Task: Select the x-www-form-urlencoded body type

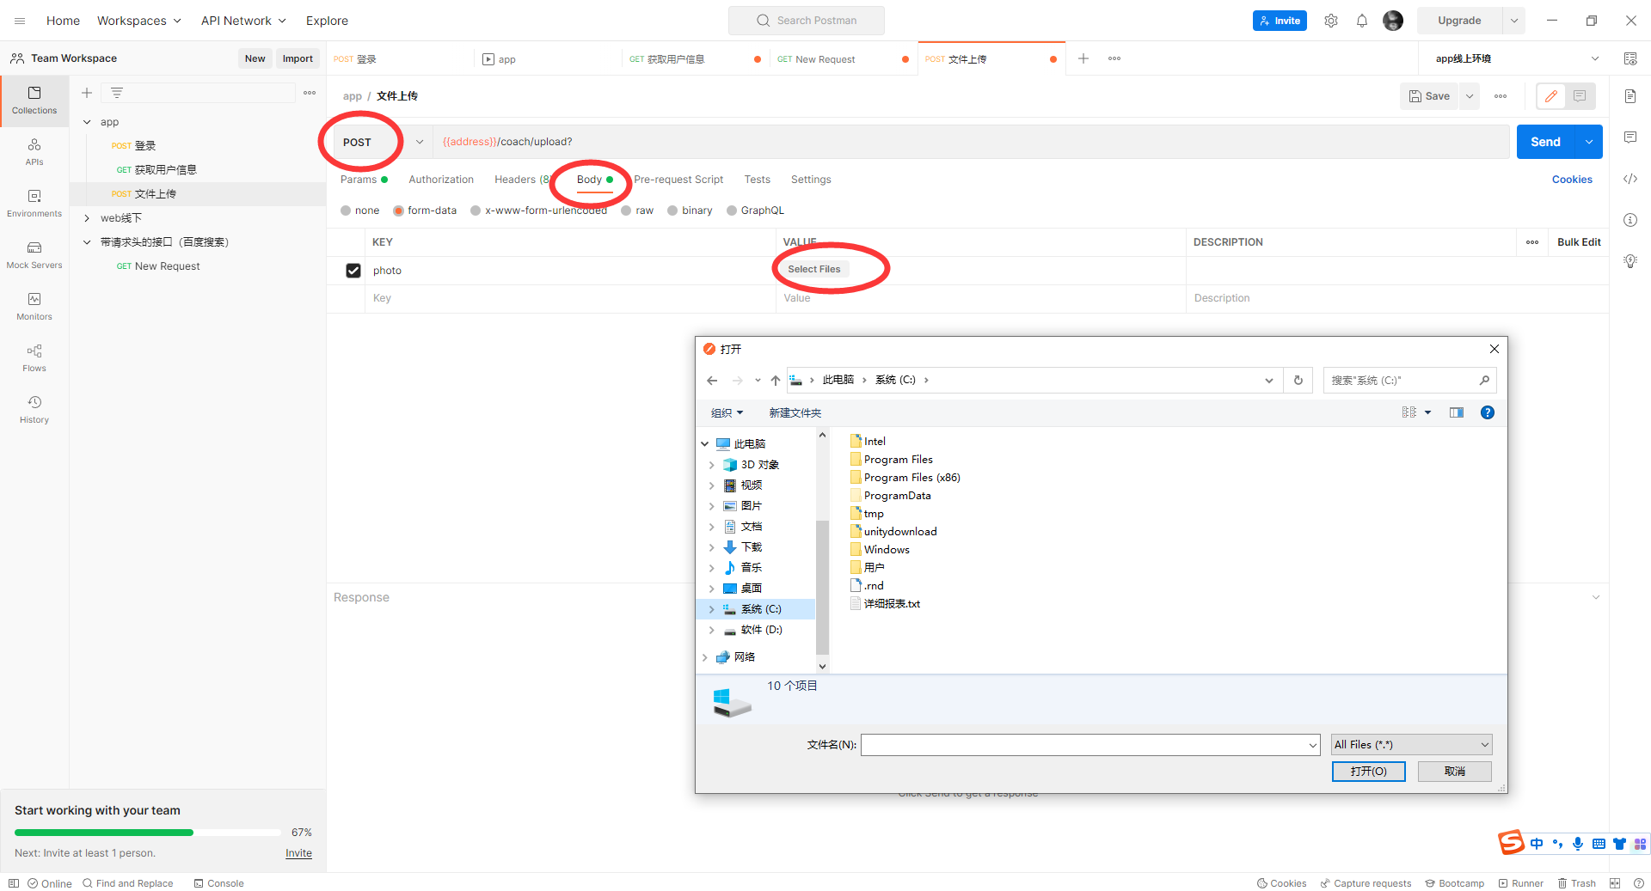Action: (476, 211)
